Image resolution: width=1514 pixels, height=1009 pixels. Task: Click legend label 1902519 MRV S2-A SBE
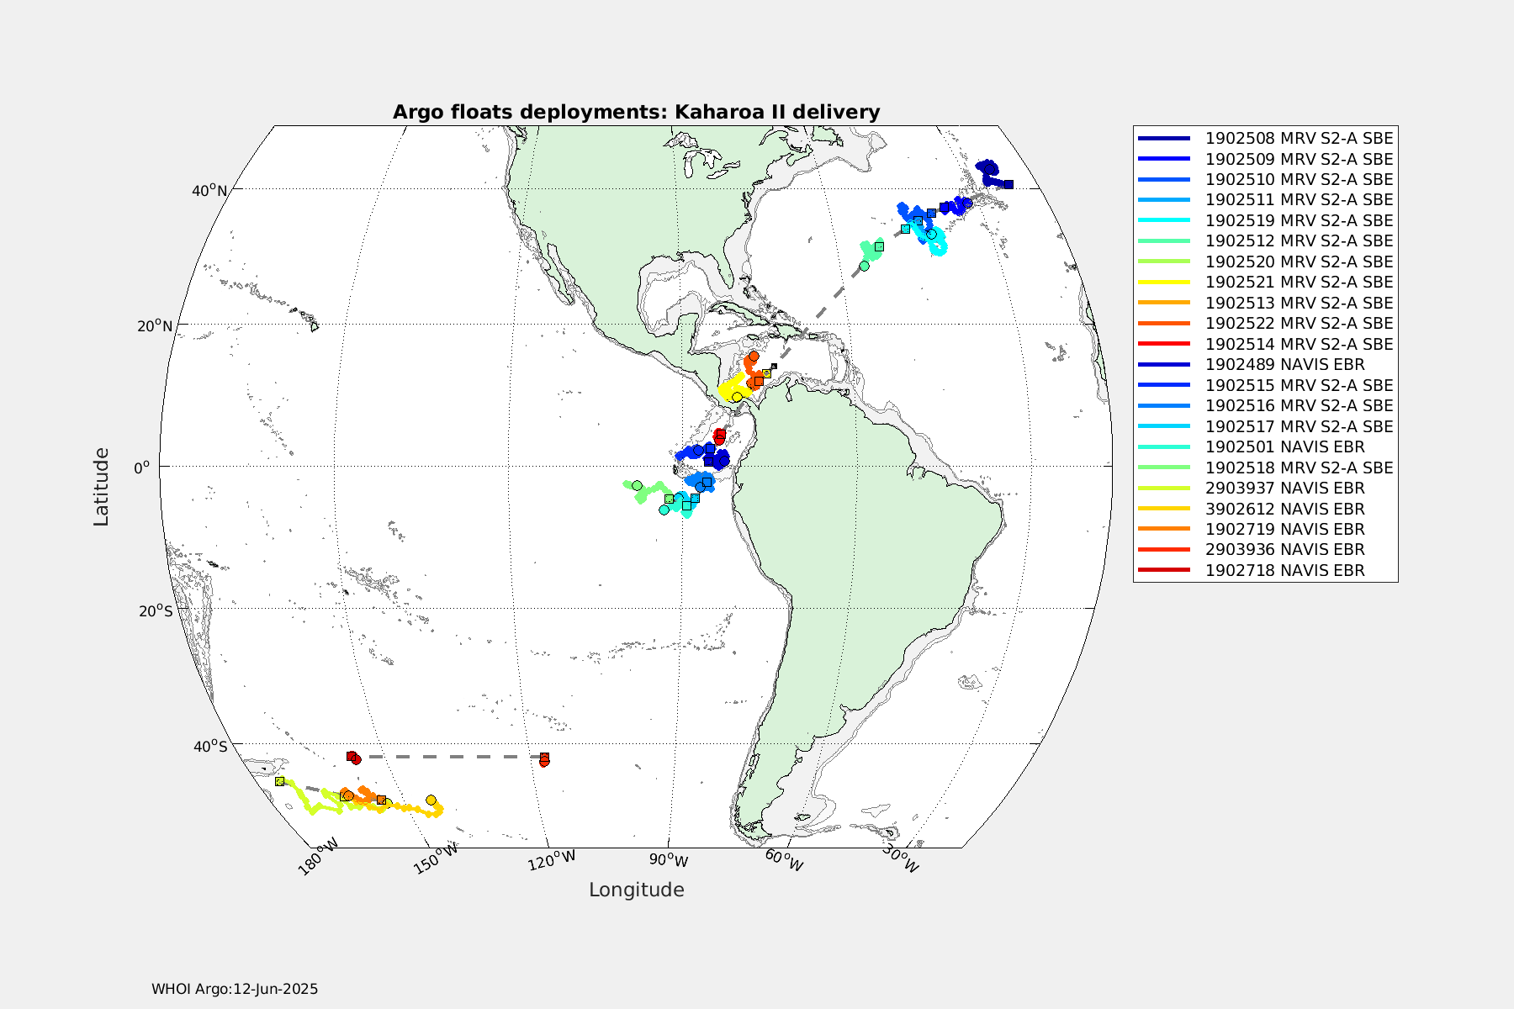pyautogui.click(x=1300, y=220)
